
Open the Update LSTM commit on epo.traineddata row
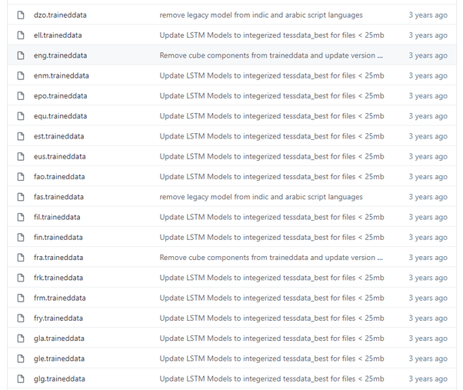(271, 96)
